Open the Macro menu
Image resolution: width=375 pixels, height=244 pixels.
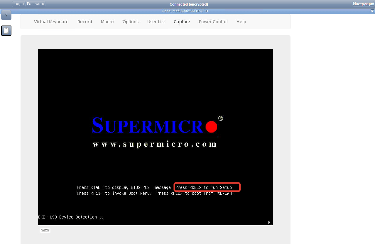[107, 22]
